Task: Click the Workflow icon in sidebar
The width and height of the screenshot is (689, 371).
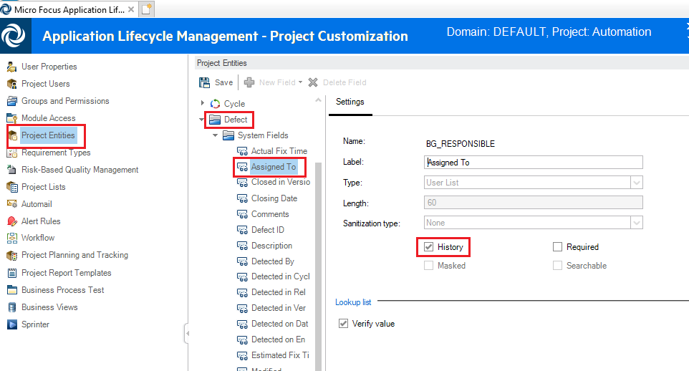Action: [11, 238]
